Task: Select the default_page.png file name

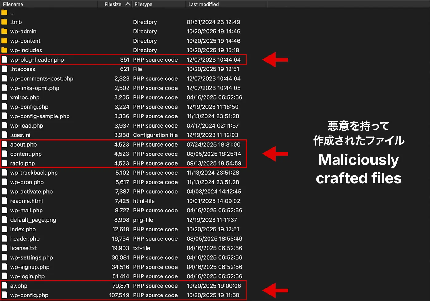Action: pyautogui.click(x=33, y=220)
